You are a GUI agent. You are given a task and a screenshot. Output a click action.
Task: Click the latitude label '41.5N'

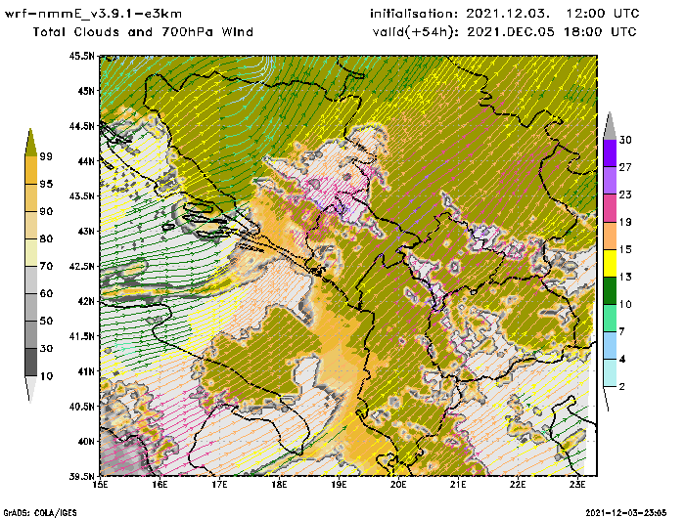(x=81, y=336)
